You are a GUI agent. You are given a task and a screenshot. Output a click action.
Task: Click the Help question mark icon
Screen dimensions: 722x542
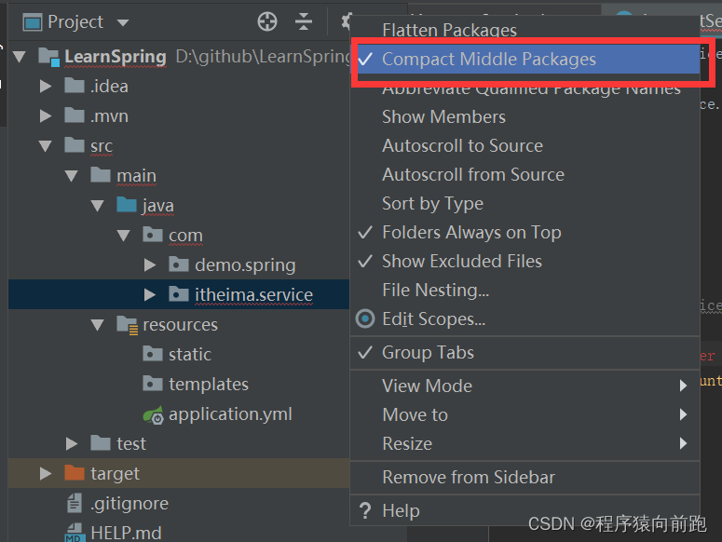tap(365, 510)
